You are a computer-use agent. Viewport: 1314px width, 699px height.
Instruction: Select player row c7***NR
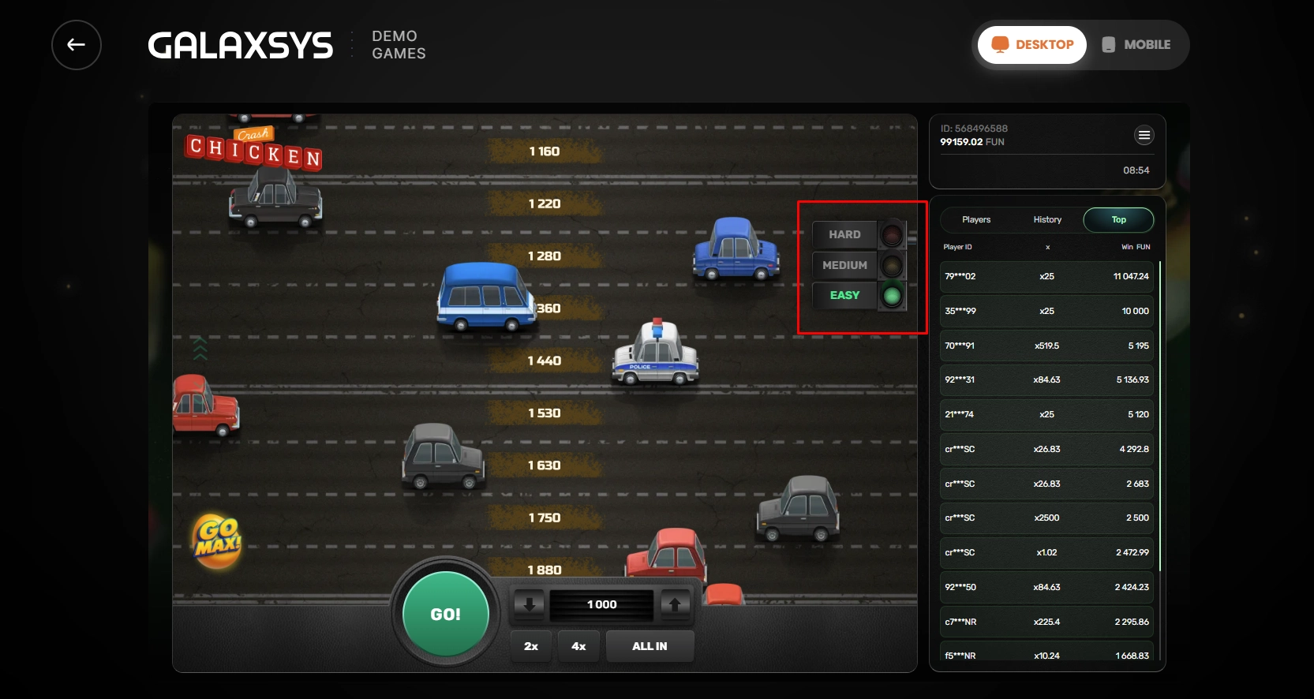pyautogui.click(x=1046, y=622)
